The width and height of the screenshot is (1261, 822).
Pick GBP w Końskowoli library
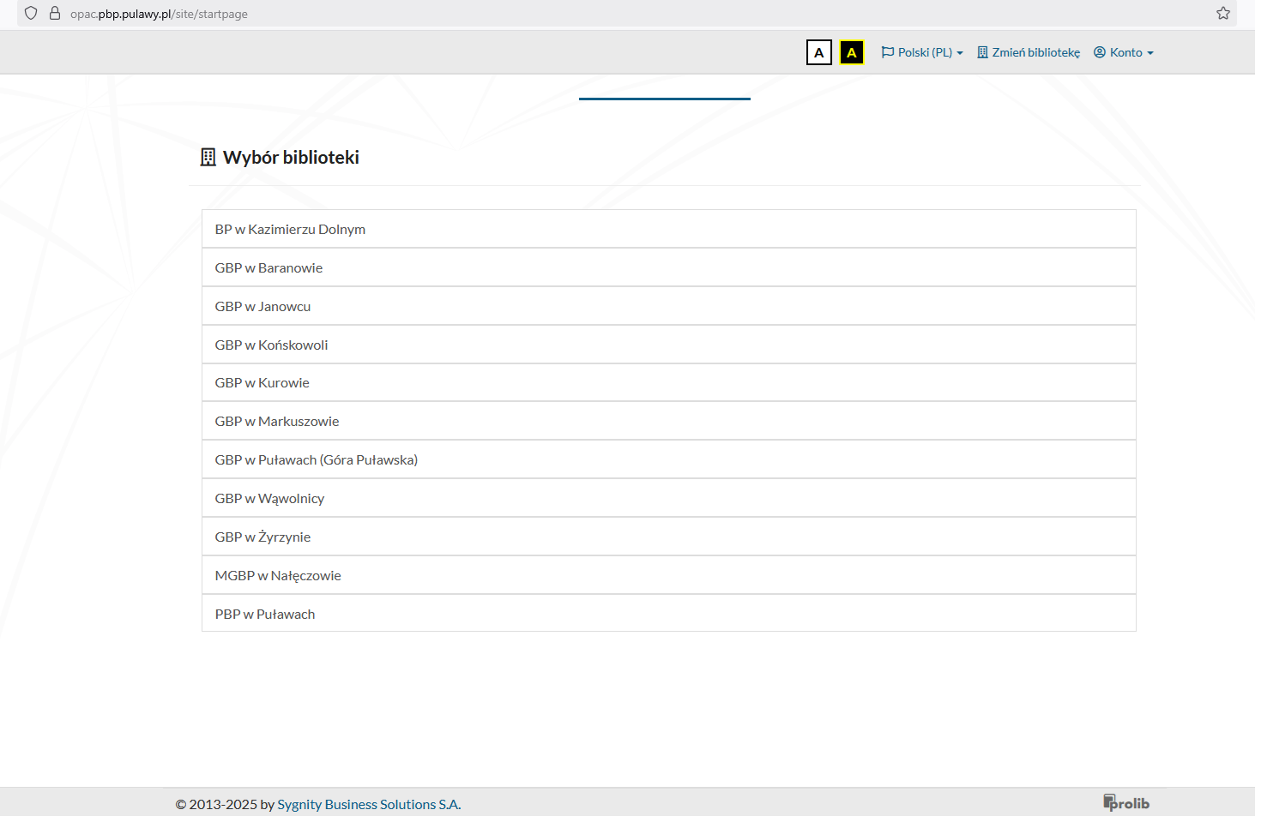[x=271, y=345]
